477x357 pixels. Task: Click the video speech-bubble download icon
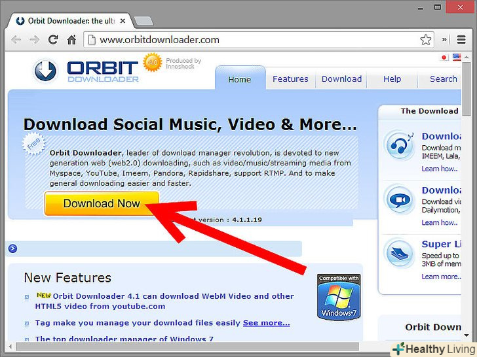pyautogui.click(x=399, y=199)
